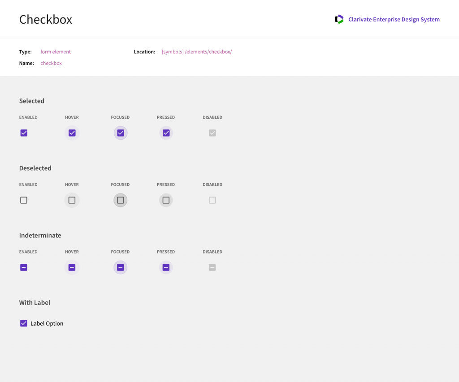459x382 pixels.
Task: Toggle the focused Selected checkbox
Action: (120, 133)
